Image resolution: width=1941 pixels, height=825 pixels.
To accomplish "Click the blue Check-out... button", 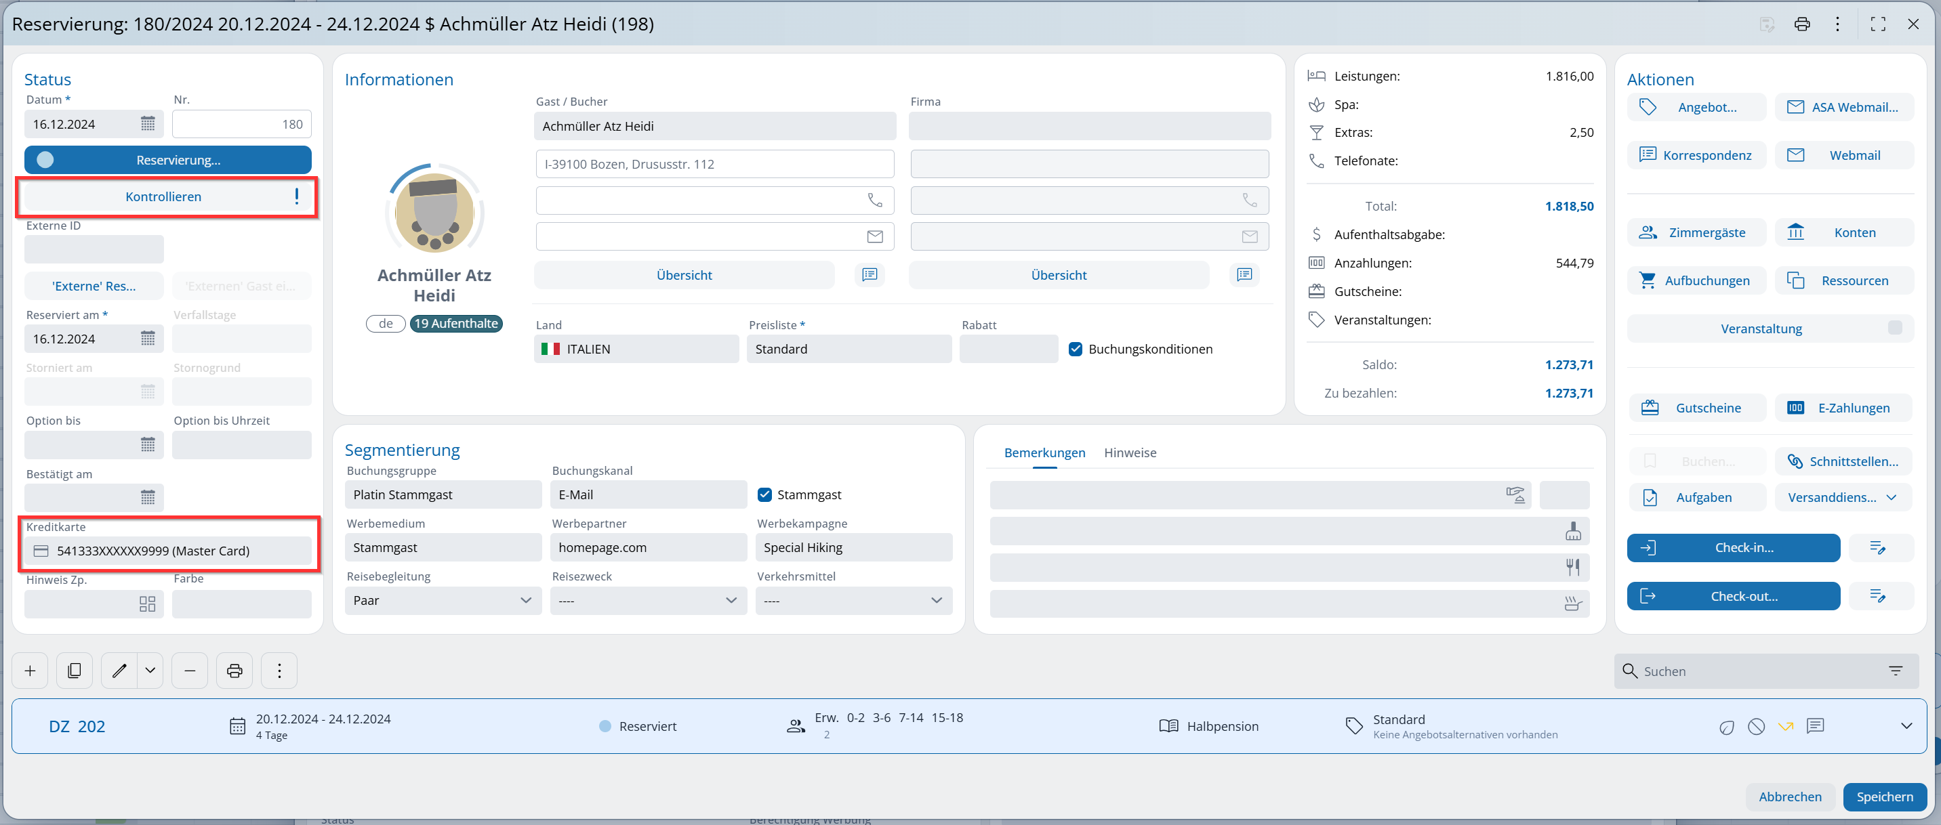I will point(1733,596).
